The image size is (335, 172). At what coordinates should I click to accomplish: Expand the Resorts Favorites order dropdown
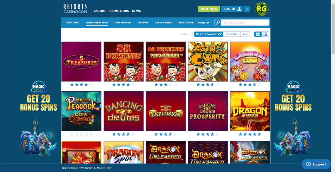(x=209, y=34)
